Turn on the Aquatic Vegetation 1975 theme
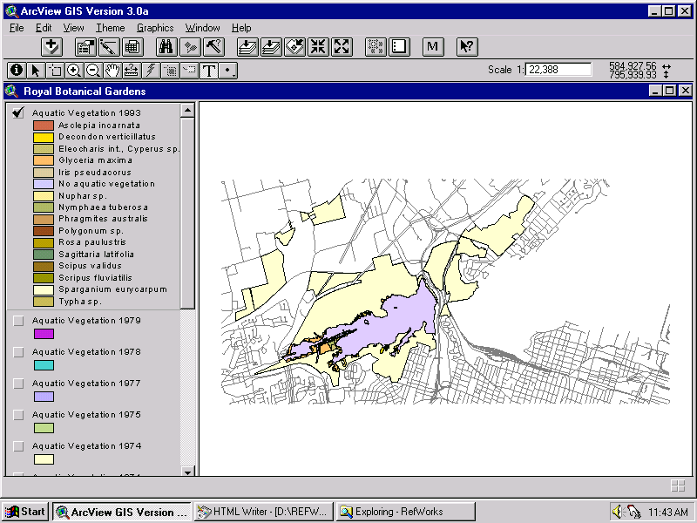This screenshot has width=697, height=523. click(x=19, y=415)
